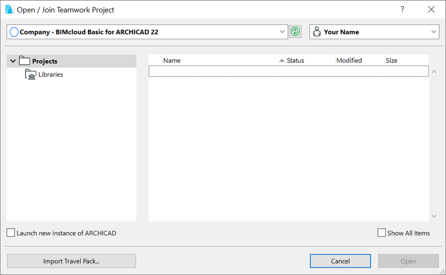Tick the Show All Items checkbox

click(381, 233)
